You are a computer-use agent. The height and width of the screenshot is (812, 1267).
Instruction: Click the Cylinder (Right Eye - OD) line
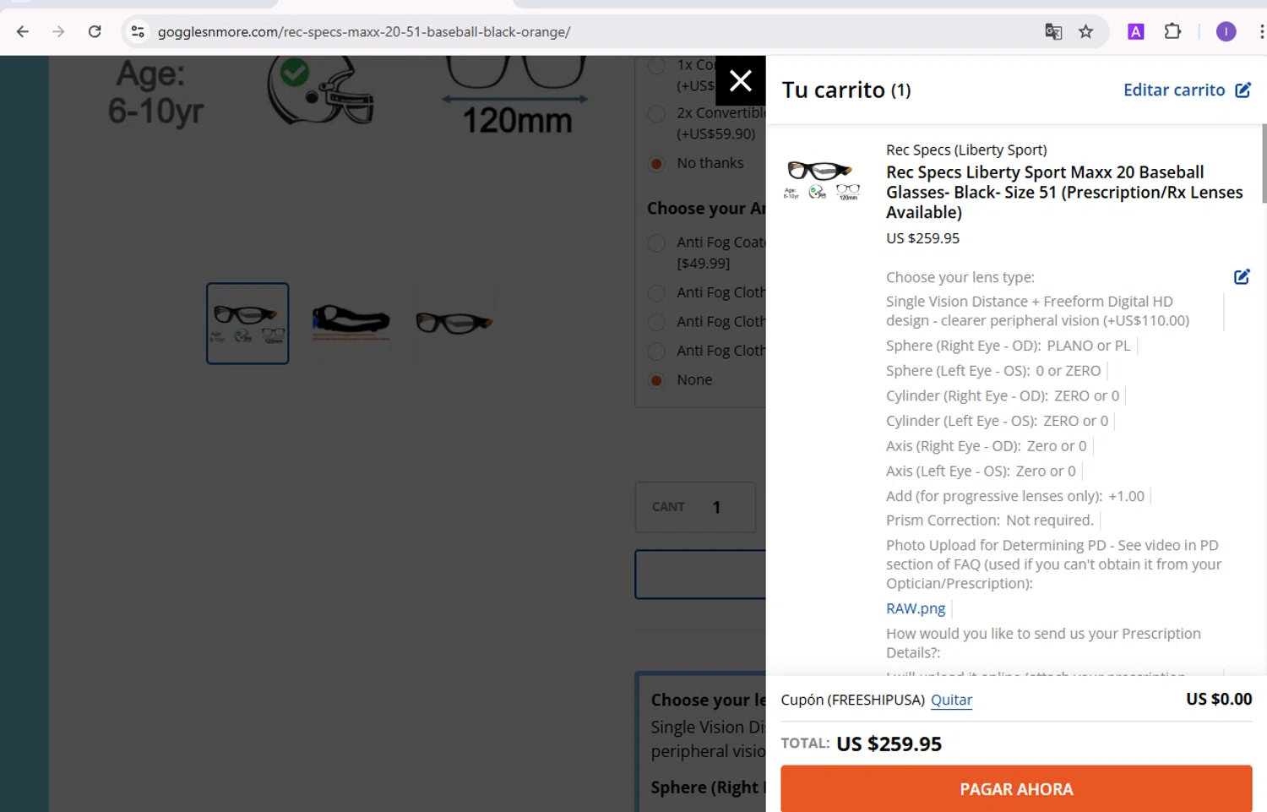point(1003,395)
